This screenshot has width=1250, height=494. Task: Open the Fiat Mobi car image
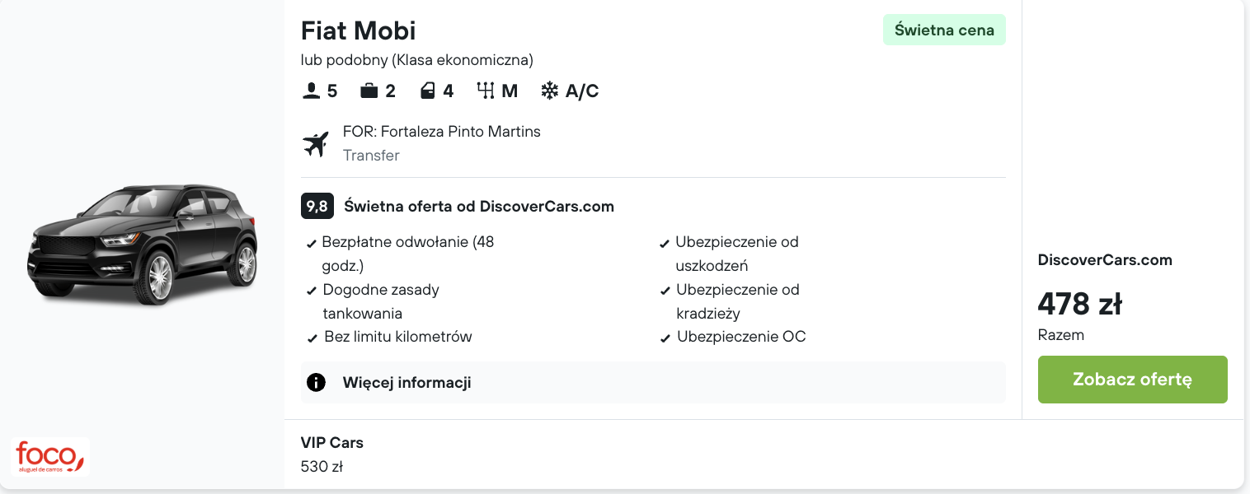143,245
